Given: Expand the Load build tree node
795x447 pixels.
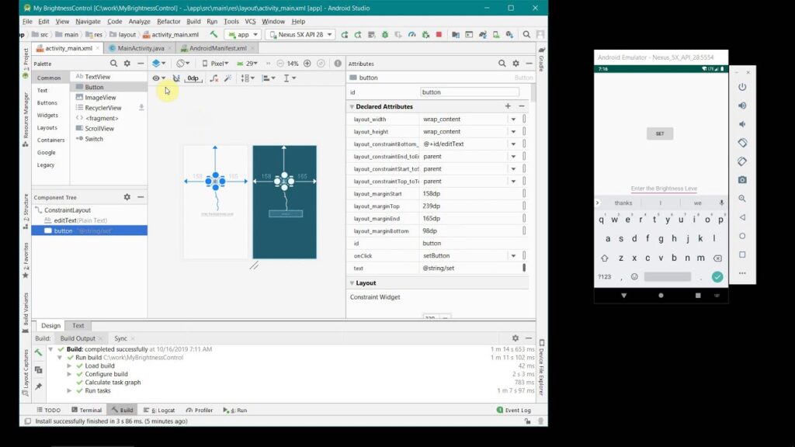Looking at the screenshot, I should coord(69,366).
